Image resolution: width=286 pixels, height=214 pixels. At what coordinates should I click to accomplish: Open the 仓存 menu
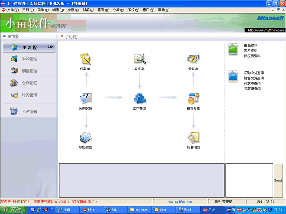(x=73, y=10)
